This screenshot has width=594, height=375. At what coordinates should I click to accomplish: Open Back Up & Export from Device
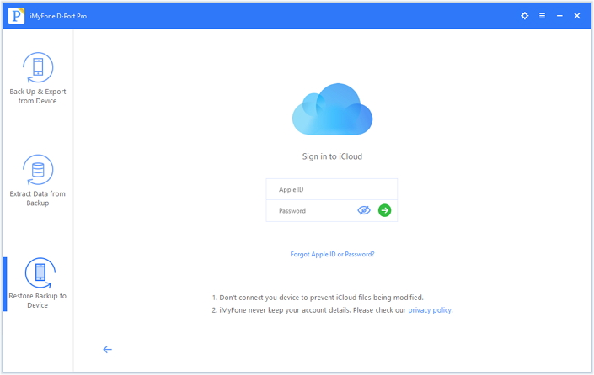tap(38, 78)
